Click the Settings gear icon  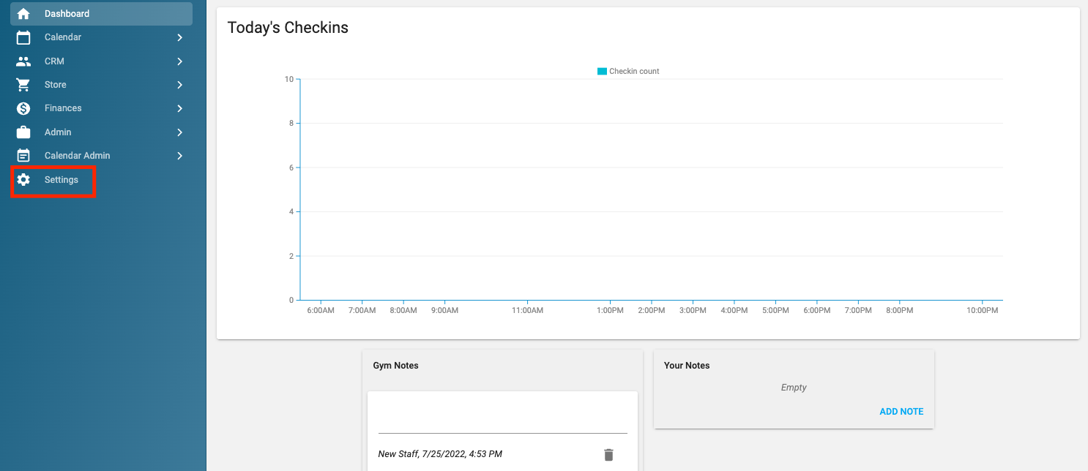click(23, 180)
